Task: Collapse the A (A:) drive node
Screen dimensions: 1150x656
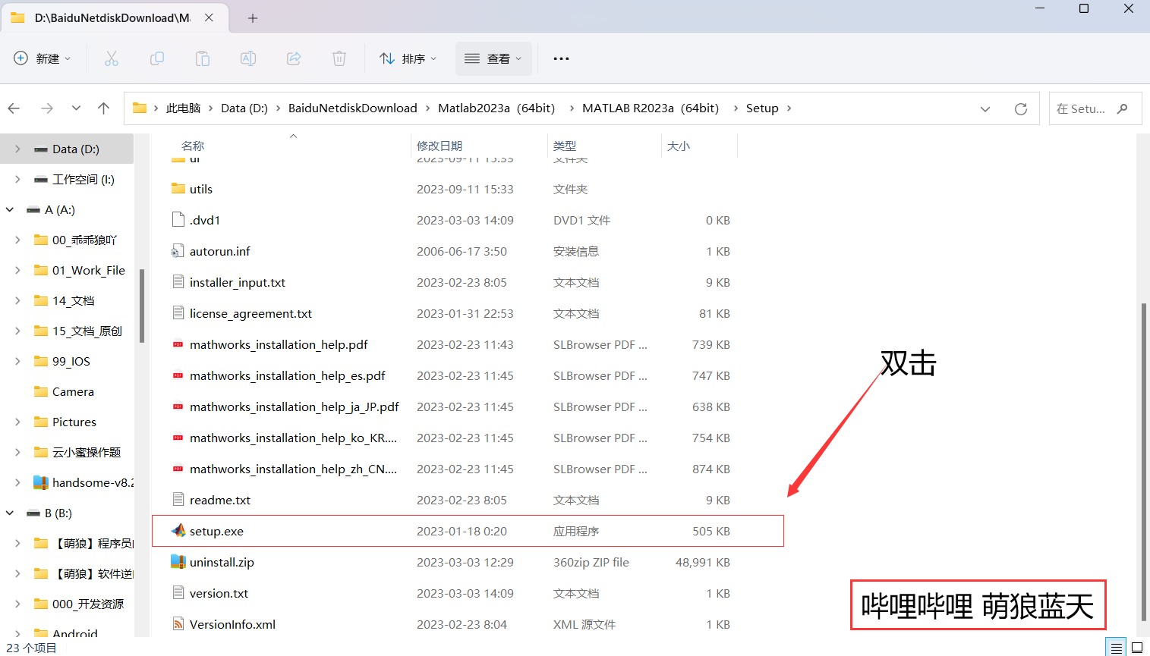Action: pyautogui.click(x=10, y=210)
